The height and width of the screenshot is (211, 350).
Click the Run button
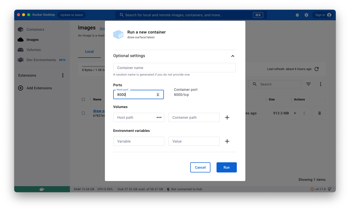tap(227, 167)
